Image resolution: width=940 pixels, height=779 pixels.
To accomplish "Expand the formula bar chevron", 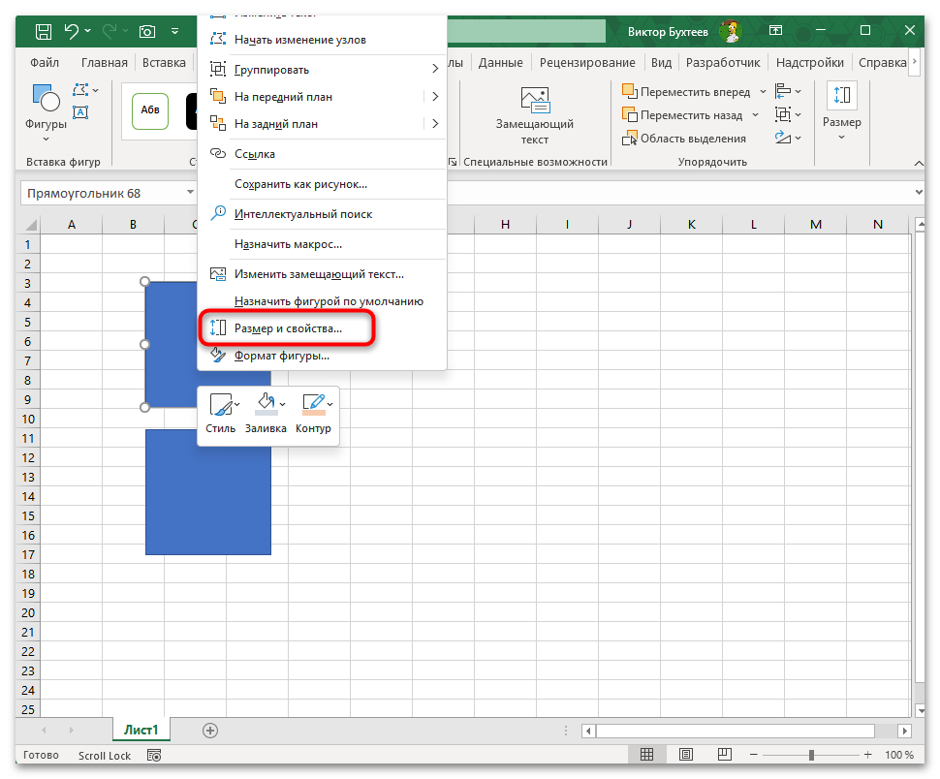I will point(919,193).
